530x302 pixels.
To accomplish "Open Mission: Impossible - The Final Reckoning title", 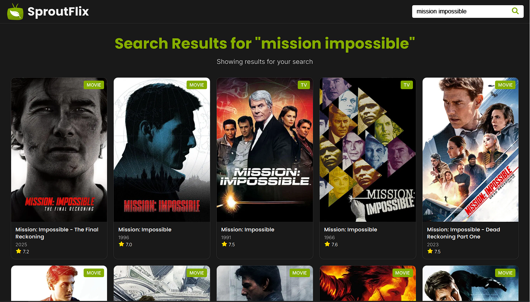I will [x=57, y=233].
